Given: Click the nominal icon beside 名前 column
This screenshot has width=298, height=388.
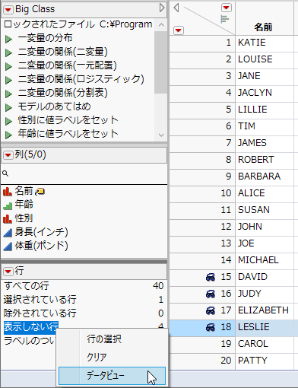Looking at the screenshot, I should point(8,192).
